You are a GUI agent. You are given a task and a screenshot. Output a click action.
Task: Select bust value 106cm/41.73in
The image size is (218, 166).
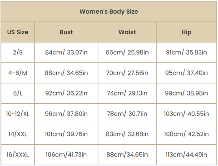tap(66, 155)
